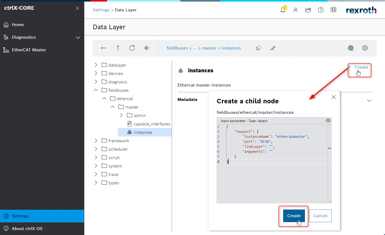Click the fieldbuses breadcrumb in path bar
This screenshot has width=385, height=235.
tap(177, 48)
